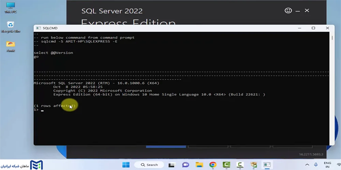Show hidden system tray icons
Image resolution: width=341 pixels, height=170 pixels.
(307, 165)
